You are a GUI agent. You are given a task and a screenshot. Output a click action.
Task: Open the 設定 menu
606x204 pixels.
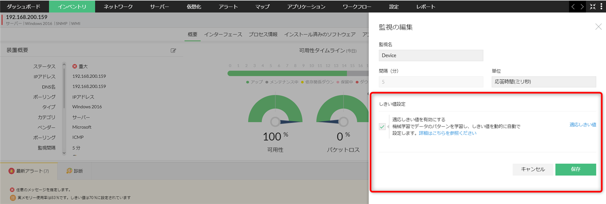tap(394, 6)
